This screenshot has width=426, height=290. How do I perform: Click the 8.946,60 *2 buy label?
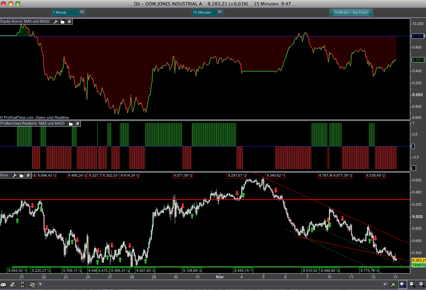click(x=330, y=270)
